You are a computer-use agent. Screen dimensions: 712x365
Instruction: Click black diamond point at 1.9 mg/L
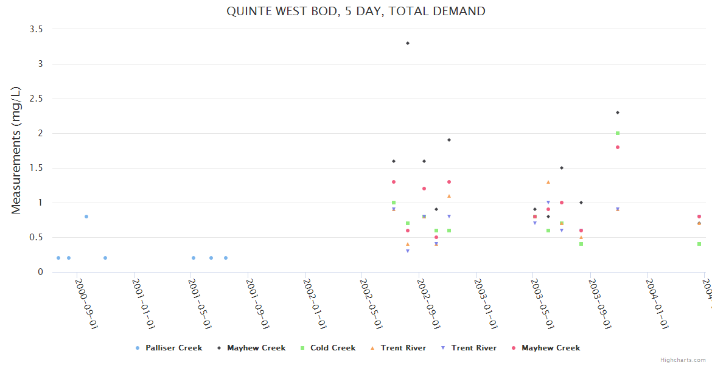[449, 140]
